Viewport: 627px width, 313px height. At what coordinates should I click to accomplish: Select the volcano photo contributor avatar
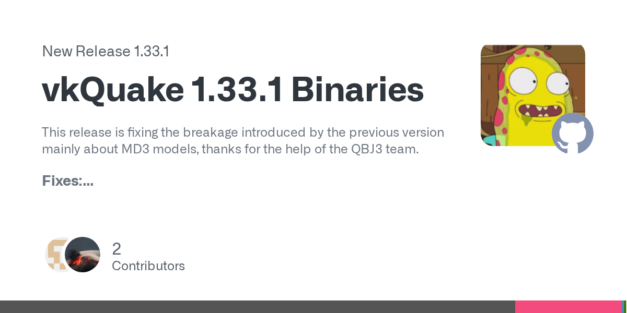point(83,255)
